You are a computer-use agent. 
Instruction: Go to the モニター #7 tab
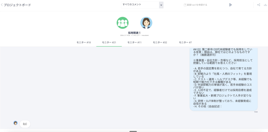pos(185,42)
